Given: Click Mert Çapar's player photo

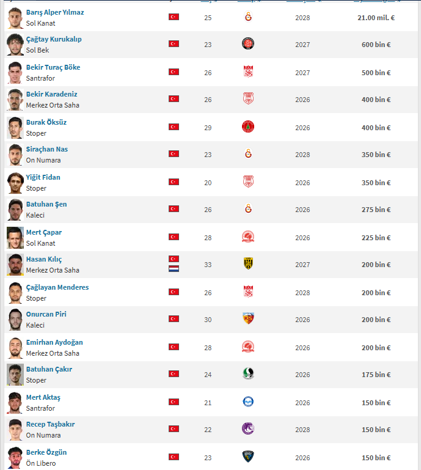Looking at the screenshot, I should click(x=15, y=238).
